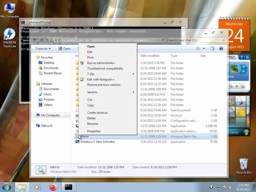The image size is (256, 192).
Task: Open the Recycle Bin icon
Action: [243, 166]
